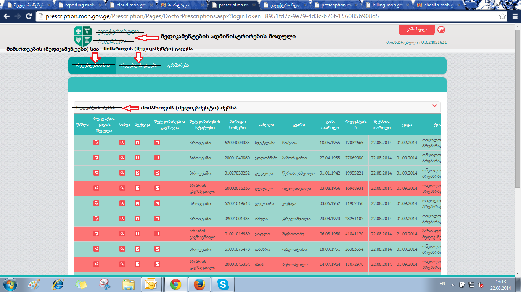The image size is (521, 292).
Task: Click edit-term icon in სვეტლანა row
Action: pyautogui.click(x=96, y=143)
